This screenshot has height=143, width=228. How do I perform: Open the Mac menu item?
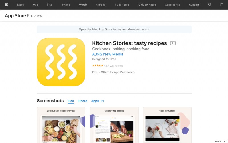35,5
